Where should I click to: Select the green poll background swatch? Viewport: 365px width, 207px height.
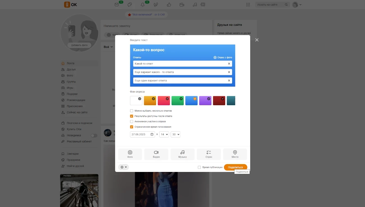pos(177,101)
